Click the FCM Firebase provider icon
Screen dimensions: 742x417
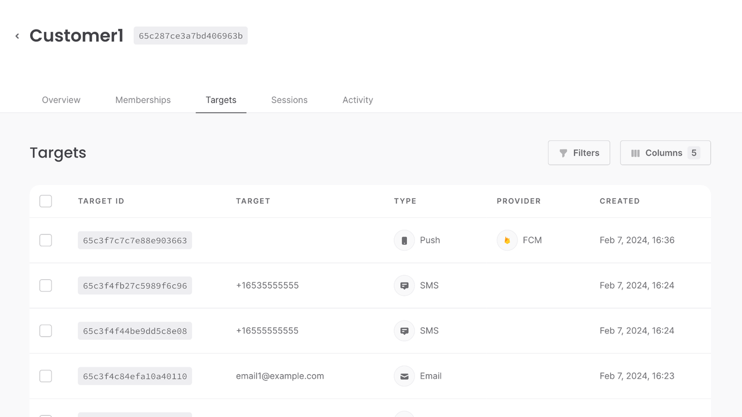click(x=507, y=240)
